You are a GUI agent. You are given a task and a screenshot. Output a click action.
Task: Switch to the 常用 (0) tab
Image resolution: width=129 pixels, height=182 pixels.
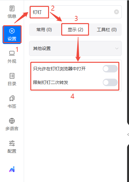(x=44, y=30)
